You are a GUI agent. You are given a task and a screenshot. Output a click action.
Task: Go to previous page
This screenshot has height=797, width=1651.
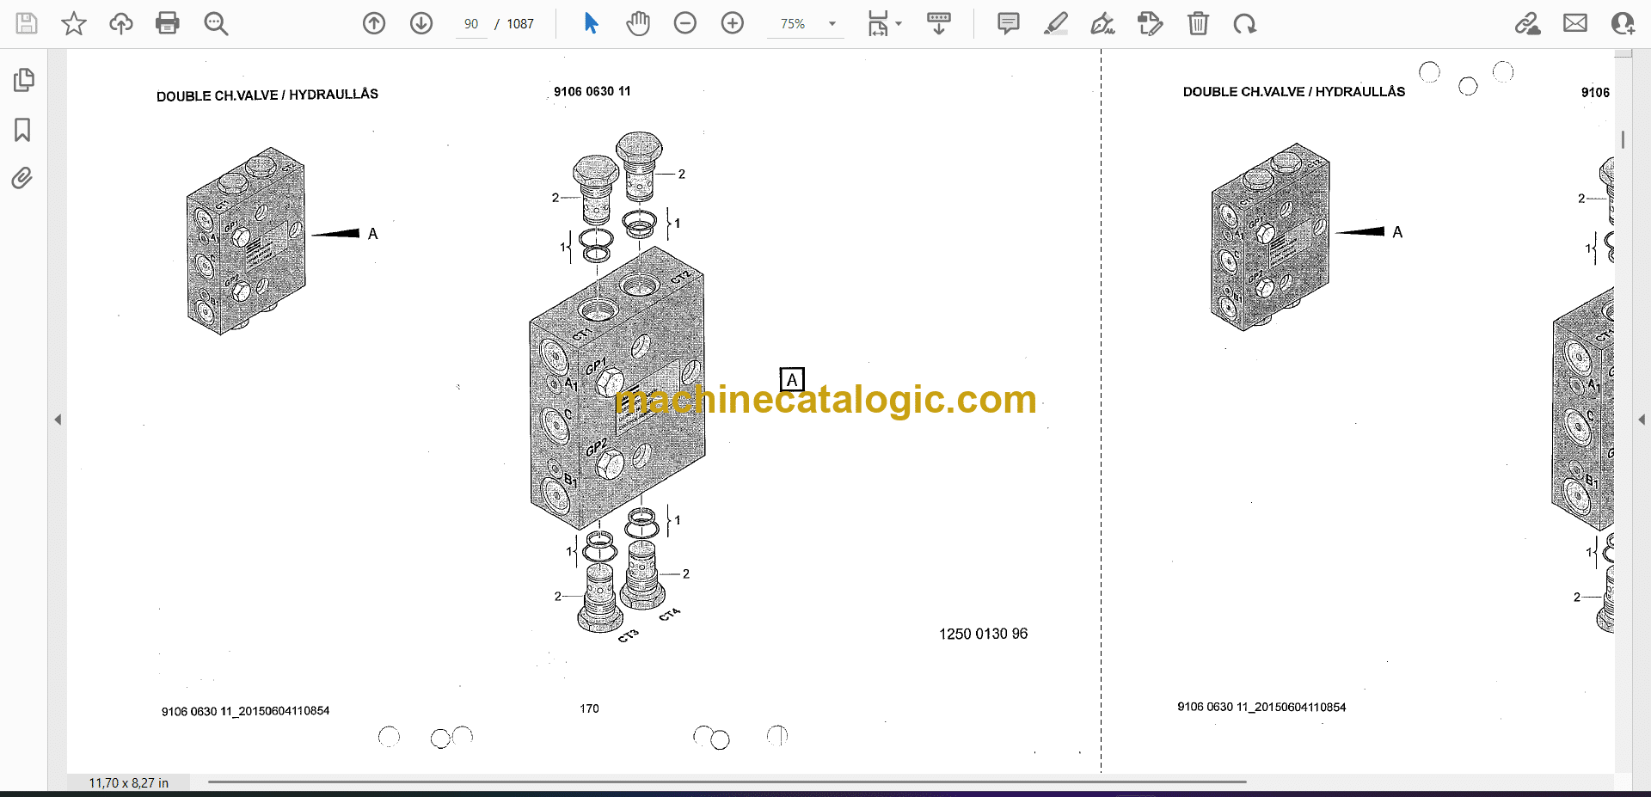click(x=374, y=23)
